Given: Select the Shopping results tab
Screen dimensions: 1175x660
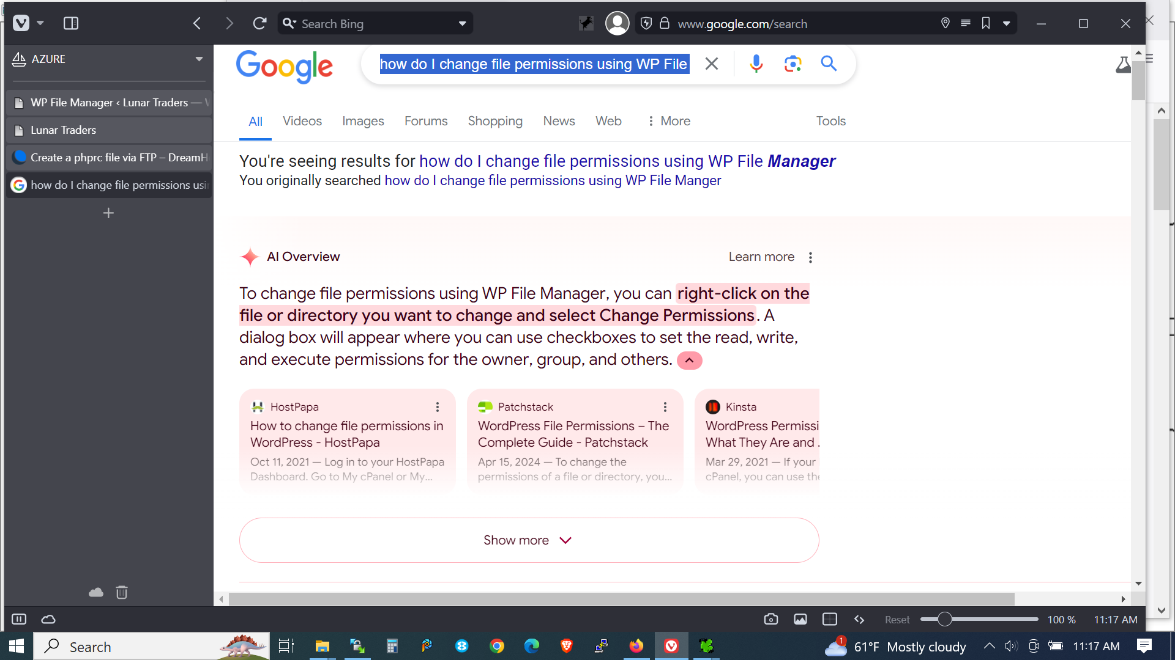Looking at the screenshot, I should [495, 121].
